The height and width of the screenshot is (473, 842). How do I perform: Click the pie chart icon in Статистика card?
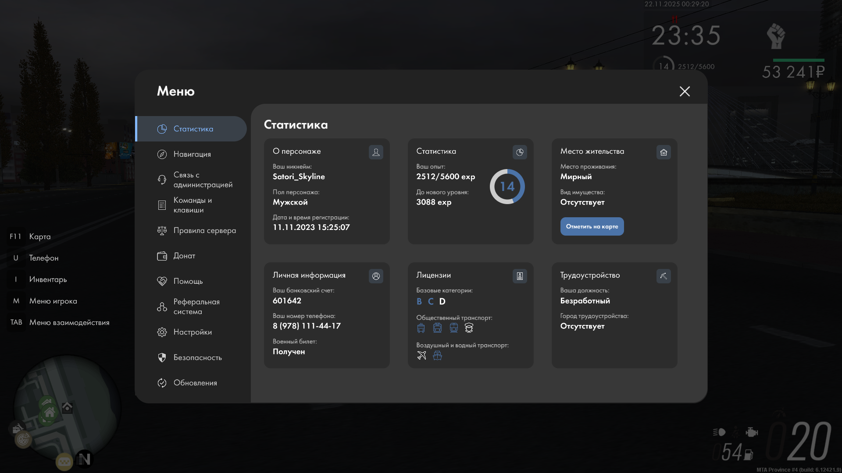(x=520, y=152)
